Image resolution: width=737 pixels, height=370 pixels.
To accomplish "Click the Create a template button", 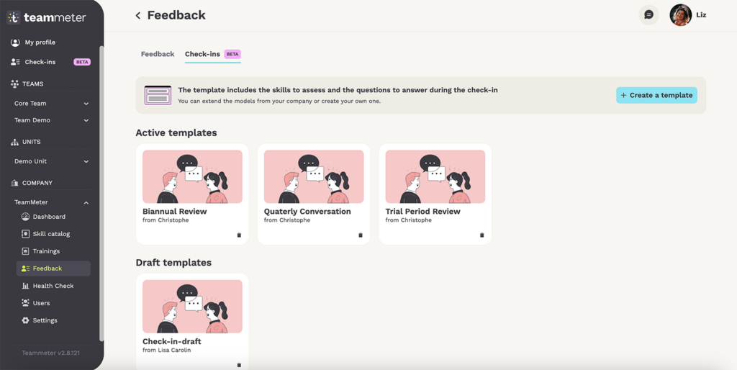I will click(656, 95).
